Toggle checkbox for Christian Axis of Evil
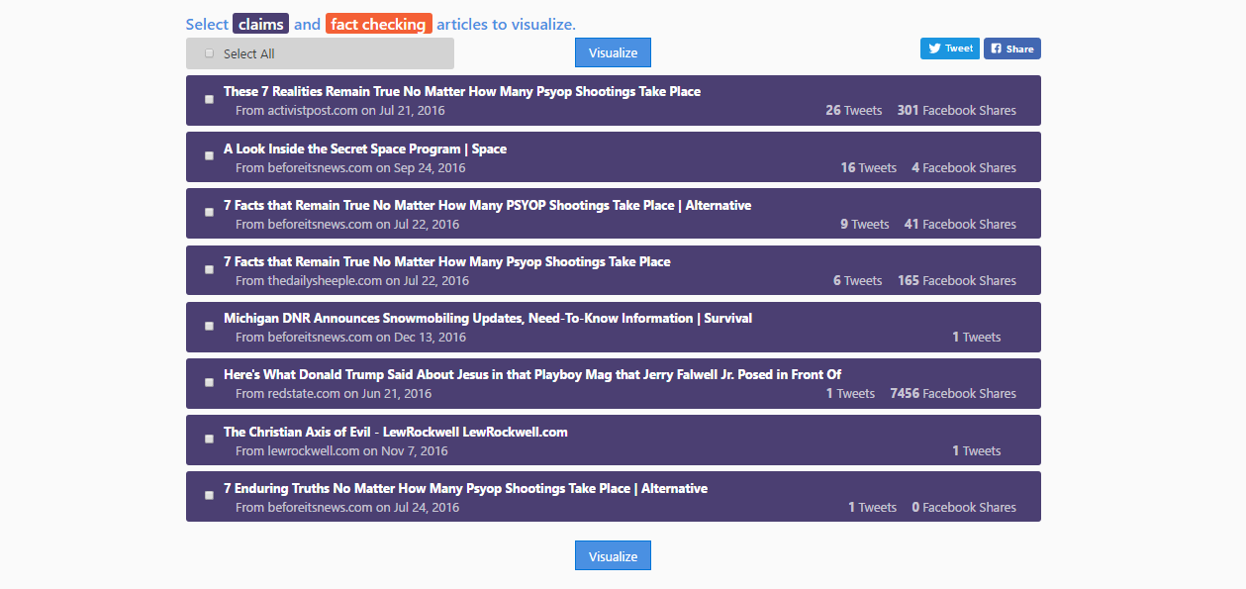 tap(209, 439)
